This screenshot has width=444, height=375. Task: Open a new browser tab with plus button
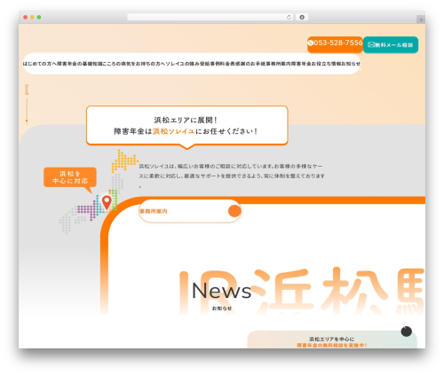pos(421,20)
